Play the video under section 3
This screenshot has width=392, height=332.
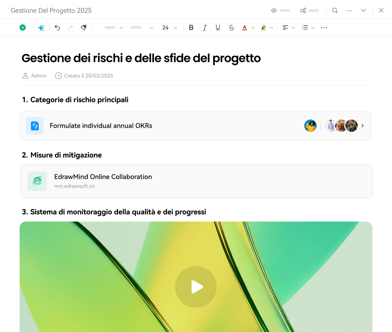[x=196, y=287]
